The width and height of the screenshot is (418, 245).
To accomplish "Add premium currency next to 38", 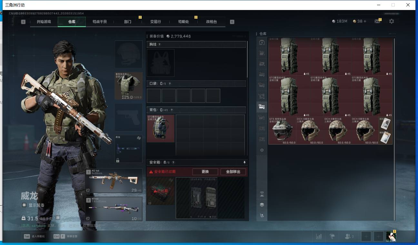I will (x=365, y=21).
